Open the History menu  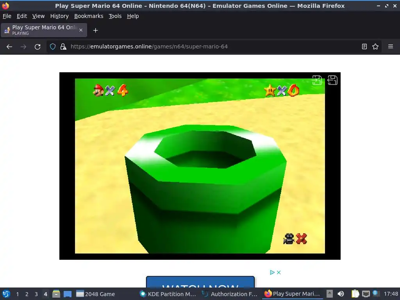[59, 16]
